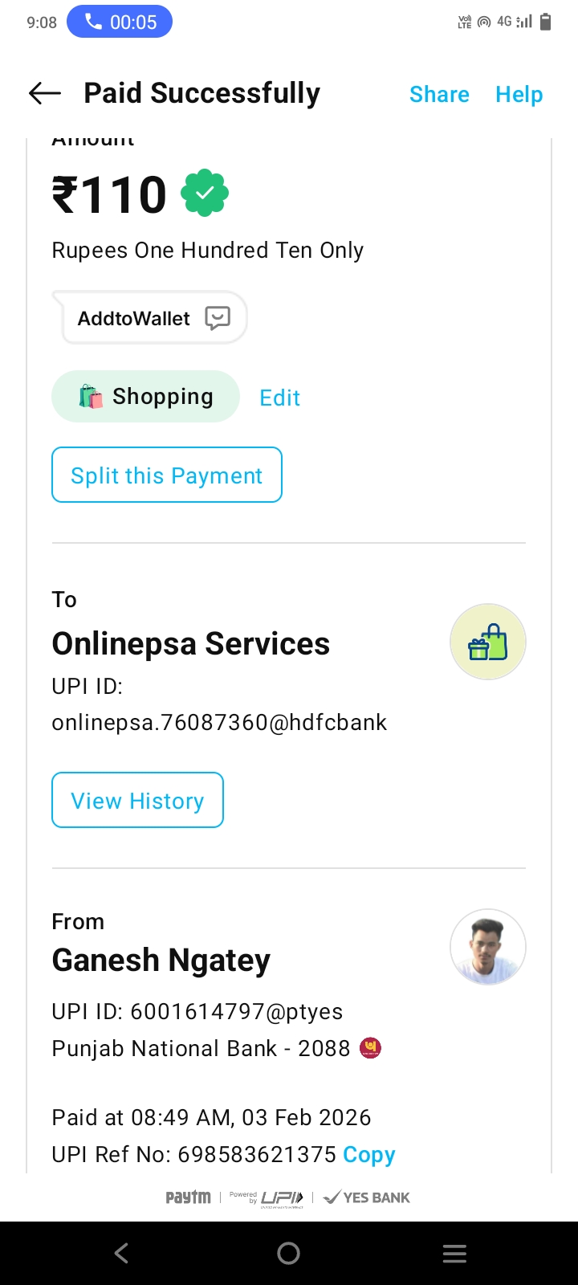Tap the Paytm logo in footer
Image resolution: width=578 pixels, height=1285 pixels.
coord(188,1197)
